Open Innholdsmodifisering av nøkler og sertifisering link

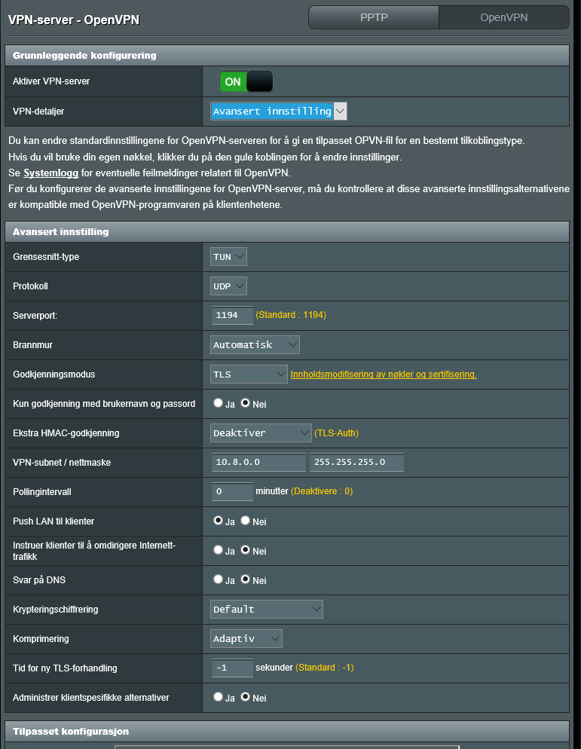tap(384, 374)
